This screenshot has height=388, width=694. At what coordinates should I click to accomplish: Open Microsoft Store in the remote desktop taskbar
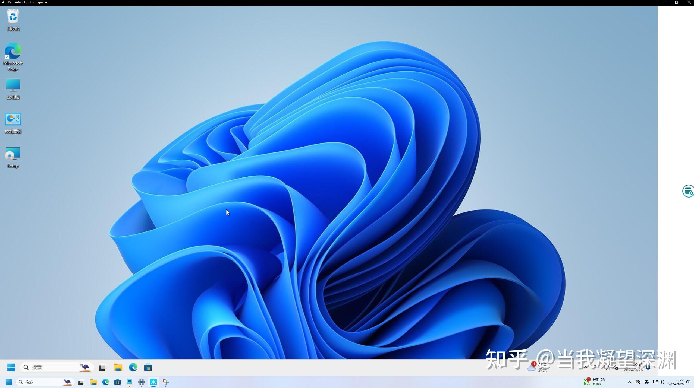(x=148, y=367)
